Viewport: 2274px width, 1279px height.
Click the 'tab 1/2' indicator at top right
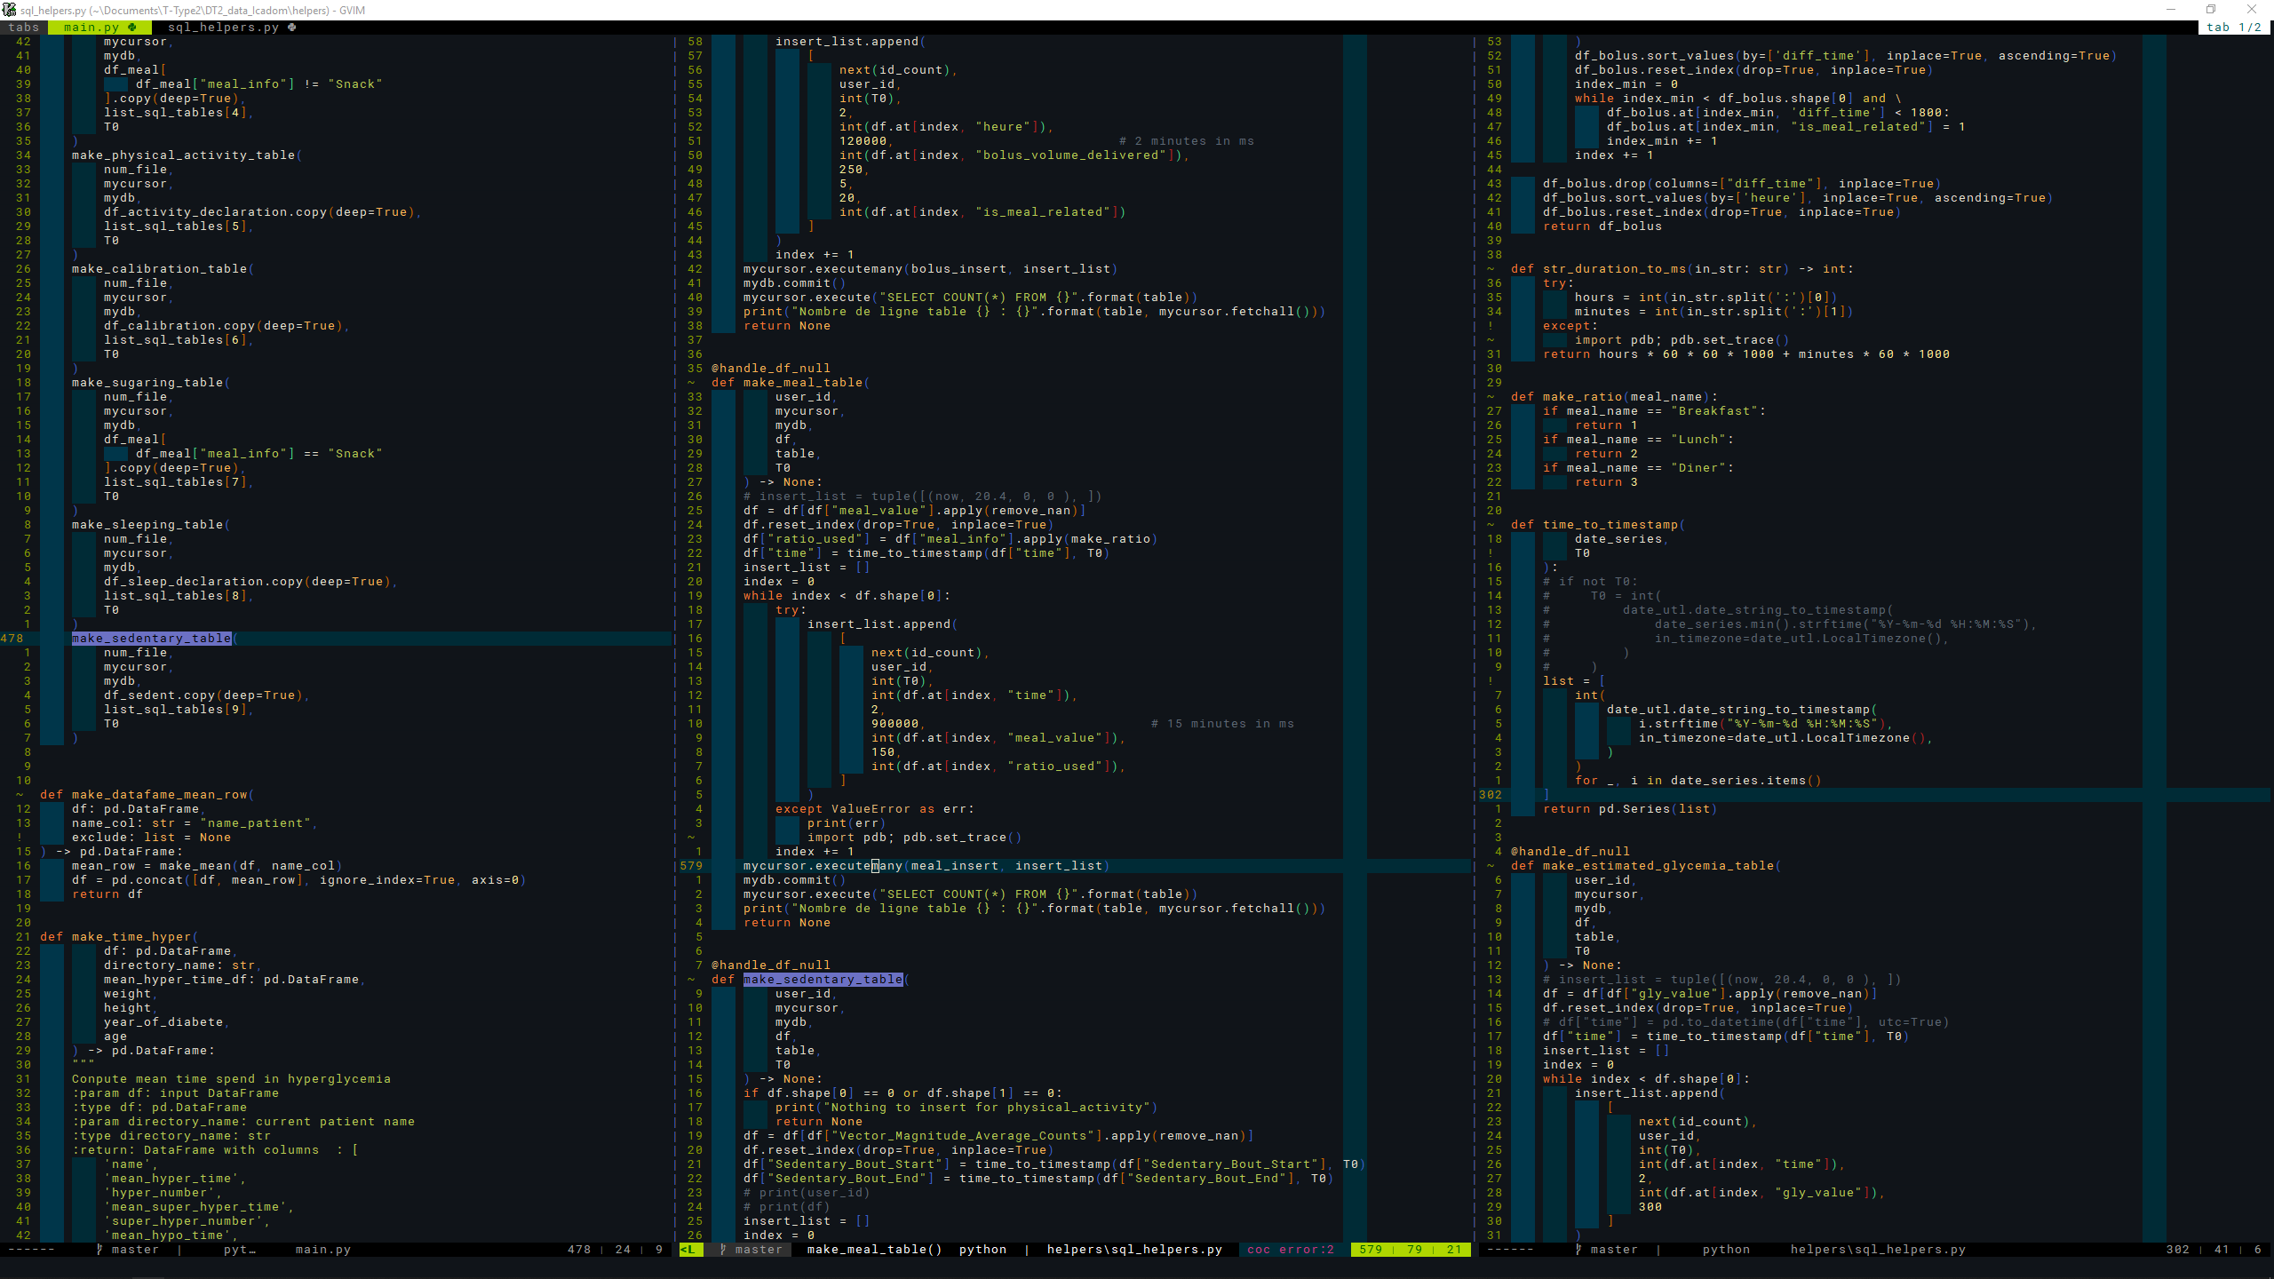click(2234, 28)
